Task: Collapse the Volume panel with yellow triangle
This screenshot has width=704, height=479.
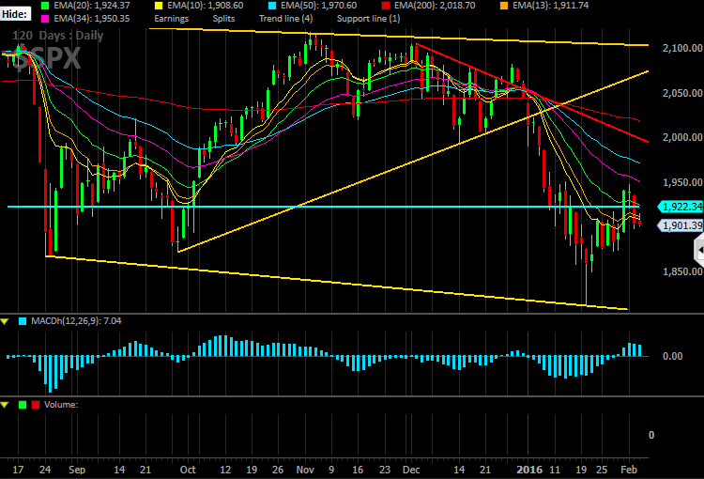Action: (5, 405)
